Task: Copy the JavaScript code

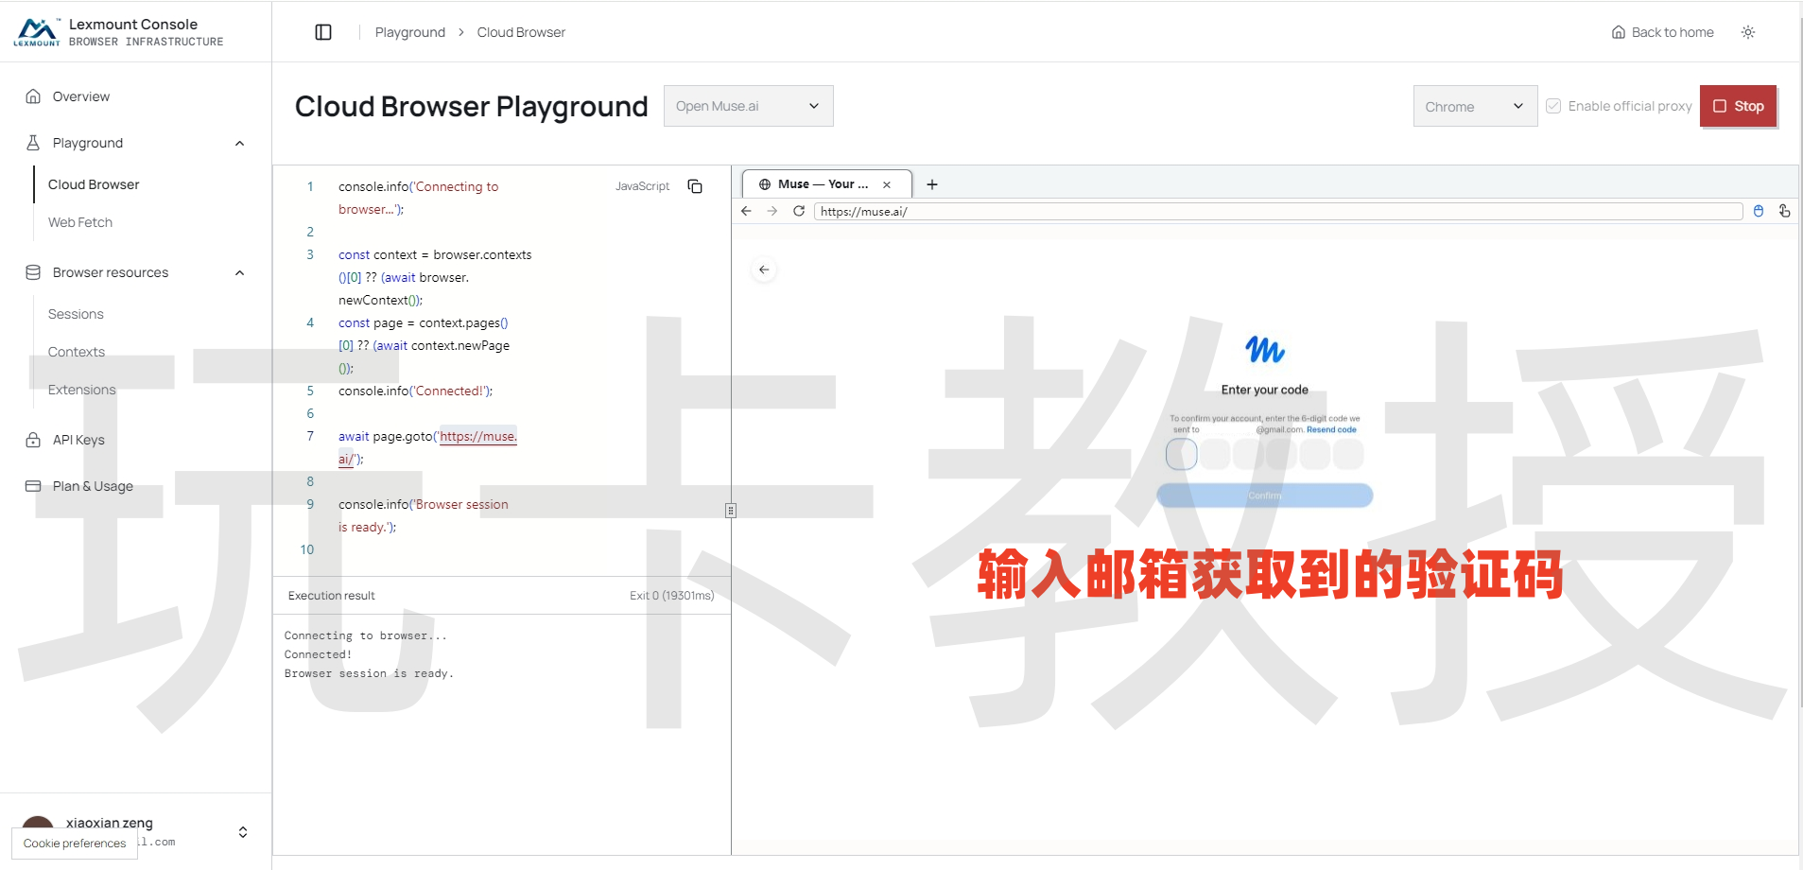Action: coord(695,186)
